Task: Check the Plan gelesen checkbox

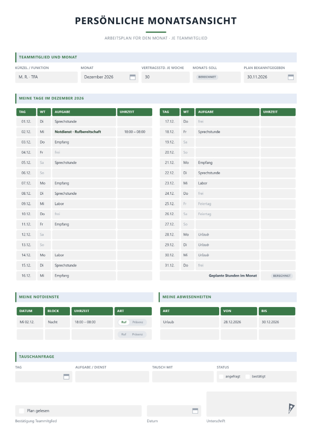Action: [x=22, y=411]
